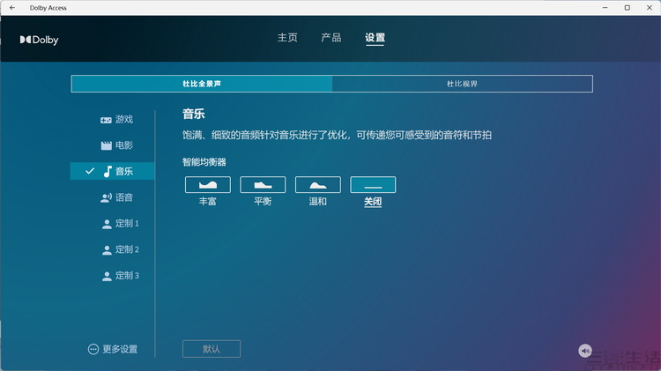Screen dimensions: 661x371
Task: Pick the 语音 voice profile
Action: [116, 197]
